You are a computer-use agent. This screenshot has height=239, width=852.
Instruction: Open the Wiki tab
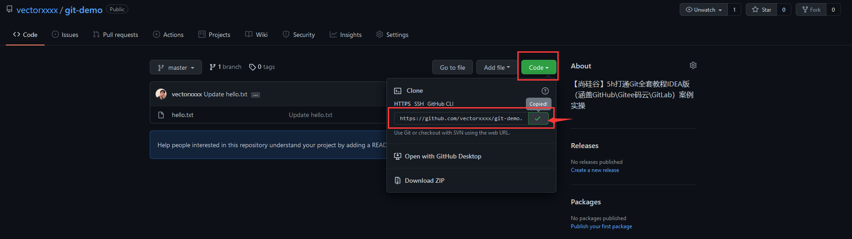pyautogui.click(x=256, y=35)
